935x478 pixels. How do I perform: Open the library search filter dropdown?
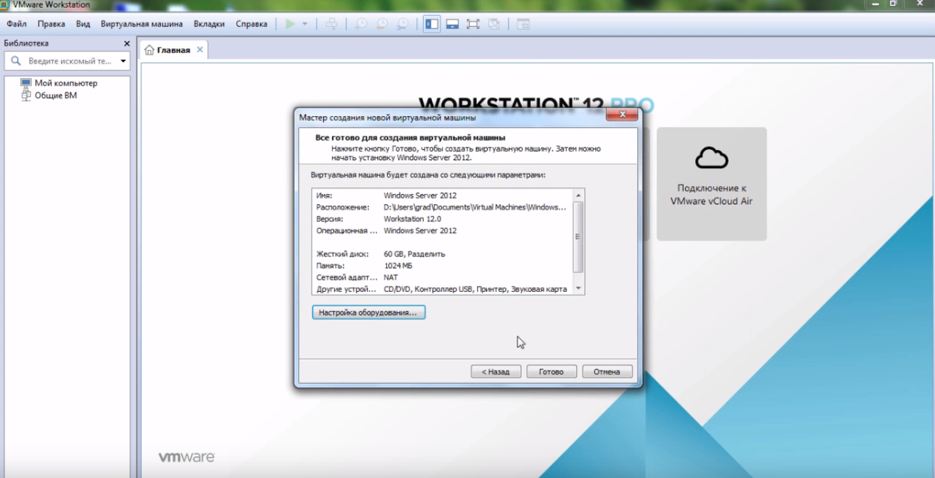[x=124, y=61]
